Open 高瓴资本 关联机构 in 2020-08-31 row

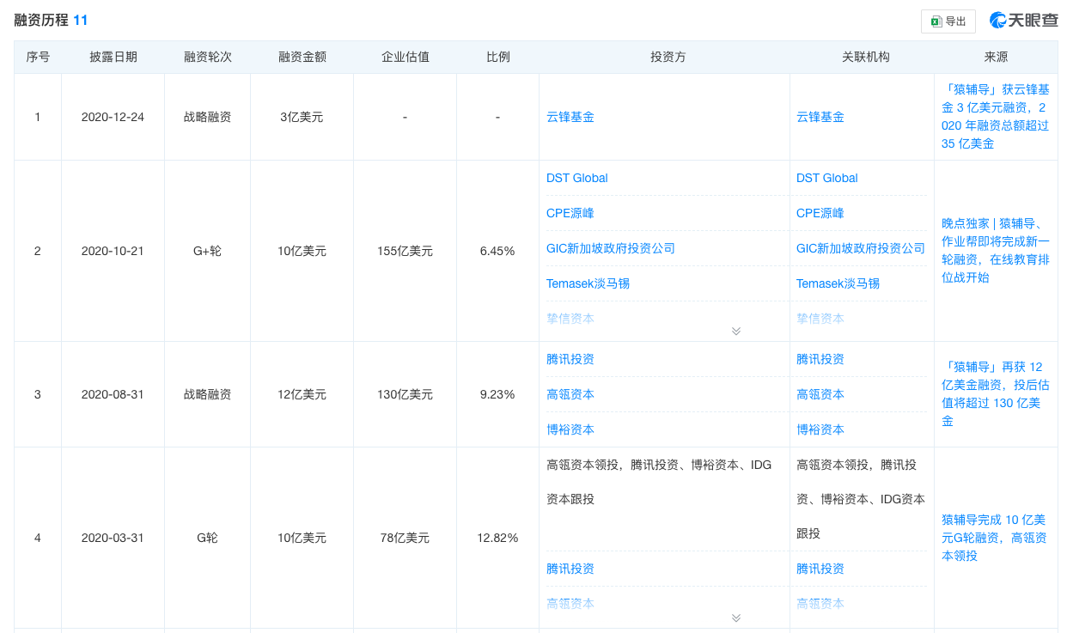[x=820, y=394]
